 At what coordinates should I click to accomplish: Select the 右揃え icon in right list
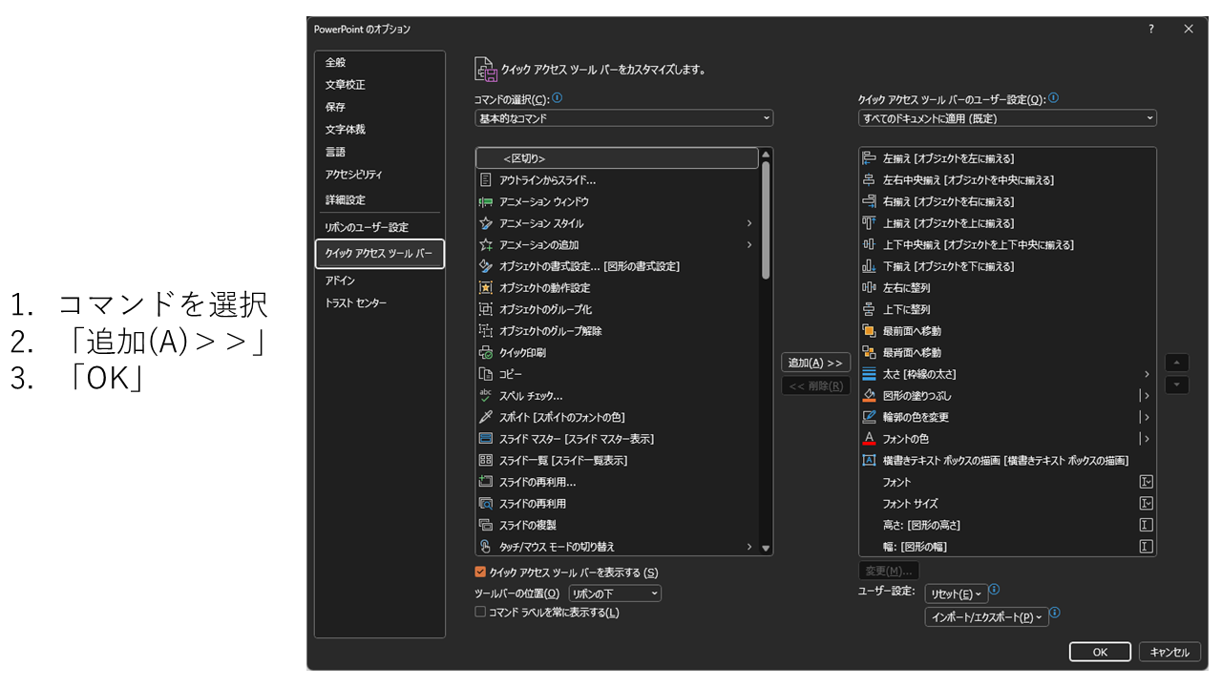869,201
